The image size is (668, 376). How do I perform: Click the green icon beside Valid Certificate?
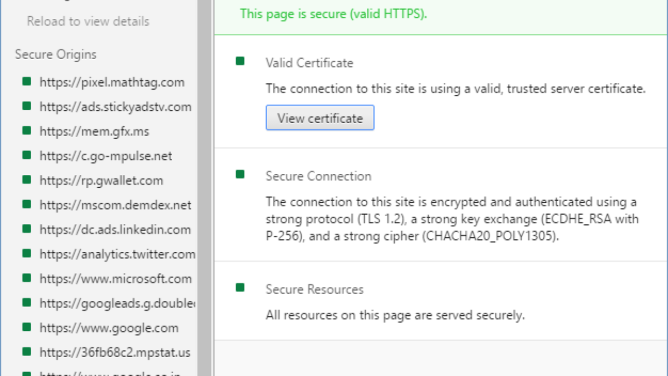pos(240,61)
